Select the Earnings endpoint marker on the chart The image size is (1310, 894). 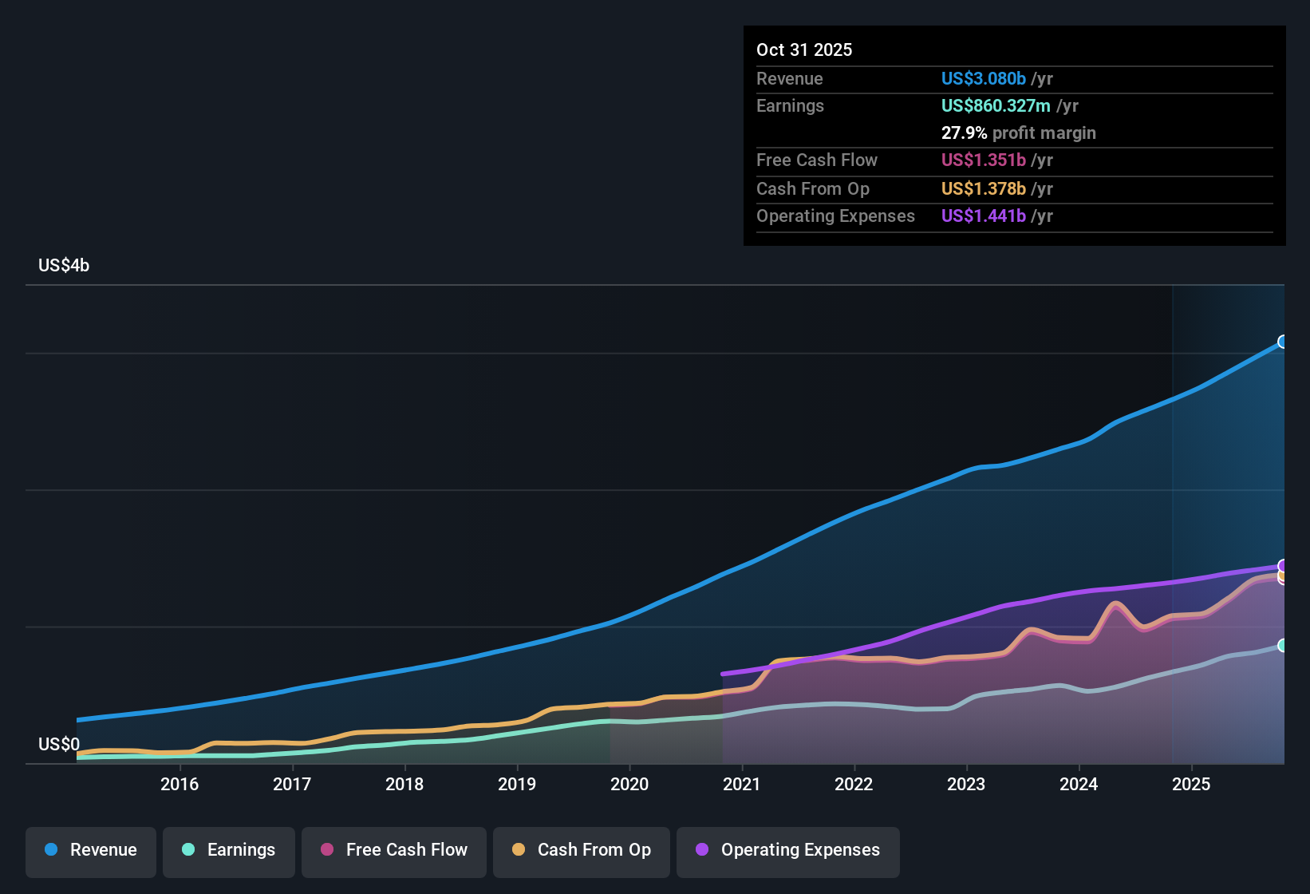pos(1283,645)
